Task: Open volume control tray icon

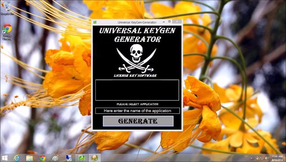Action: pyautogui.click(x=266, y=158)
